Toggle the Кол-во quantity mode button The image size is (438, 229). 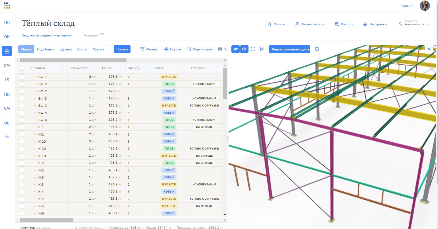click(122, 49)
